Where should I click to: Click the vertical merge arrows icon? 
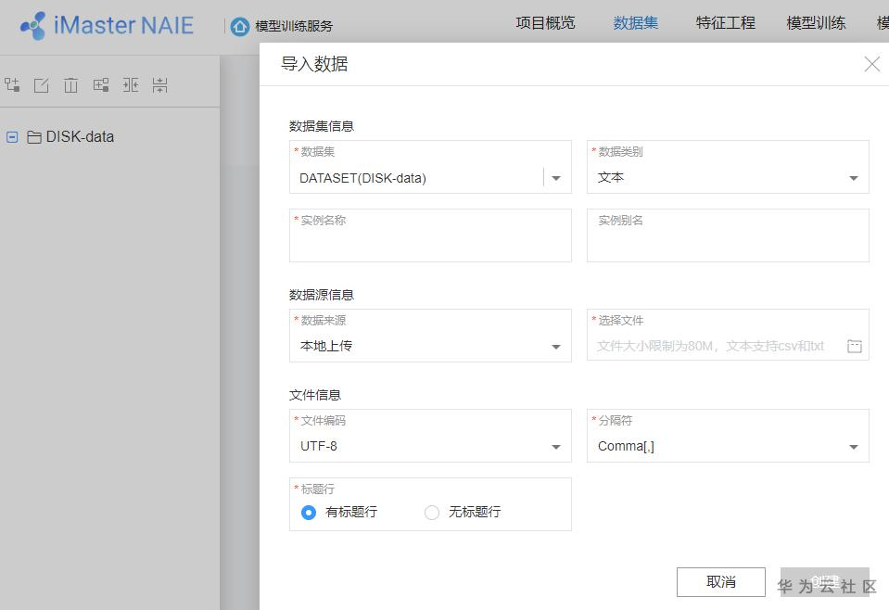tap(160, 85)
